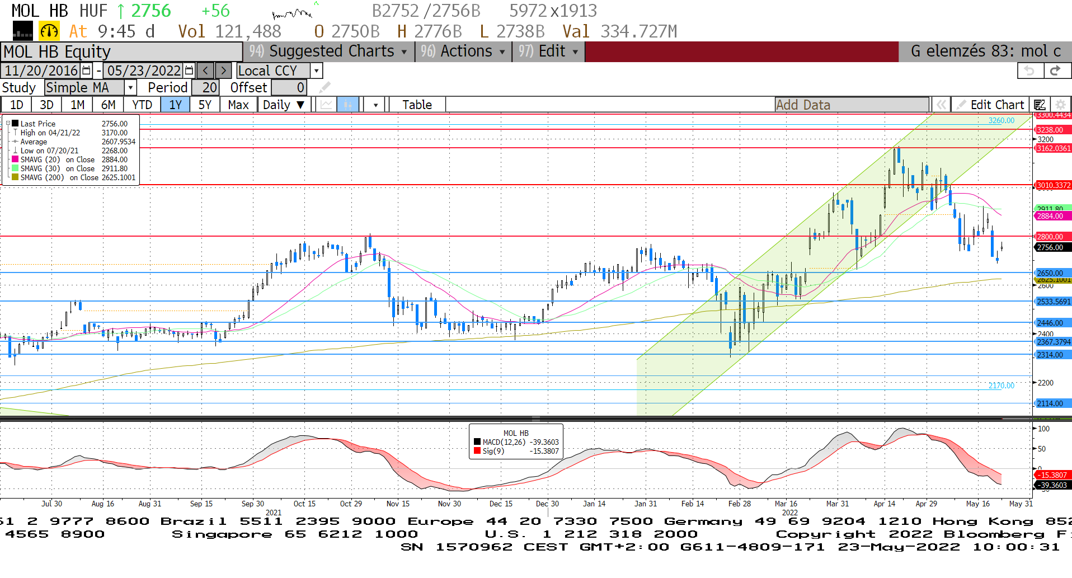Click the end date 05/23/2022 field
The width and height of the screenshot is (1072, 578).
coord(144,71)
